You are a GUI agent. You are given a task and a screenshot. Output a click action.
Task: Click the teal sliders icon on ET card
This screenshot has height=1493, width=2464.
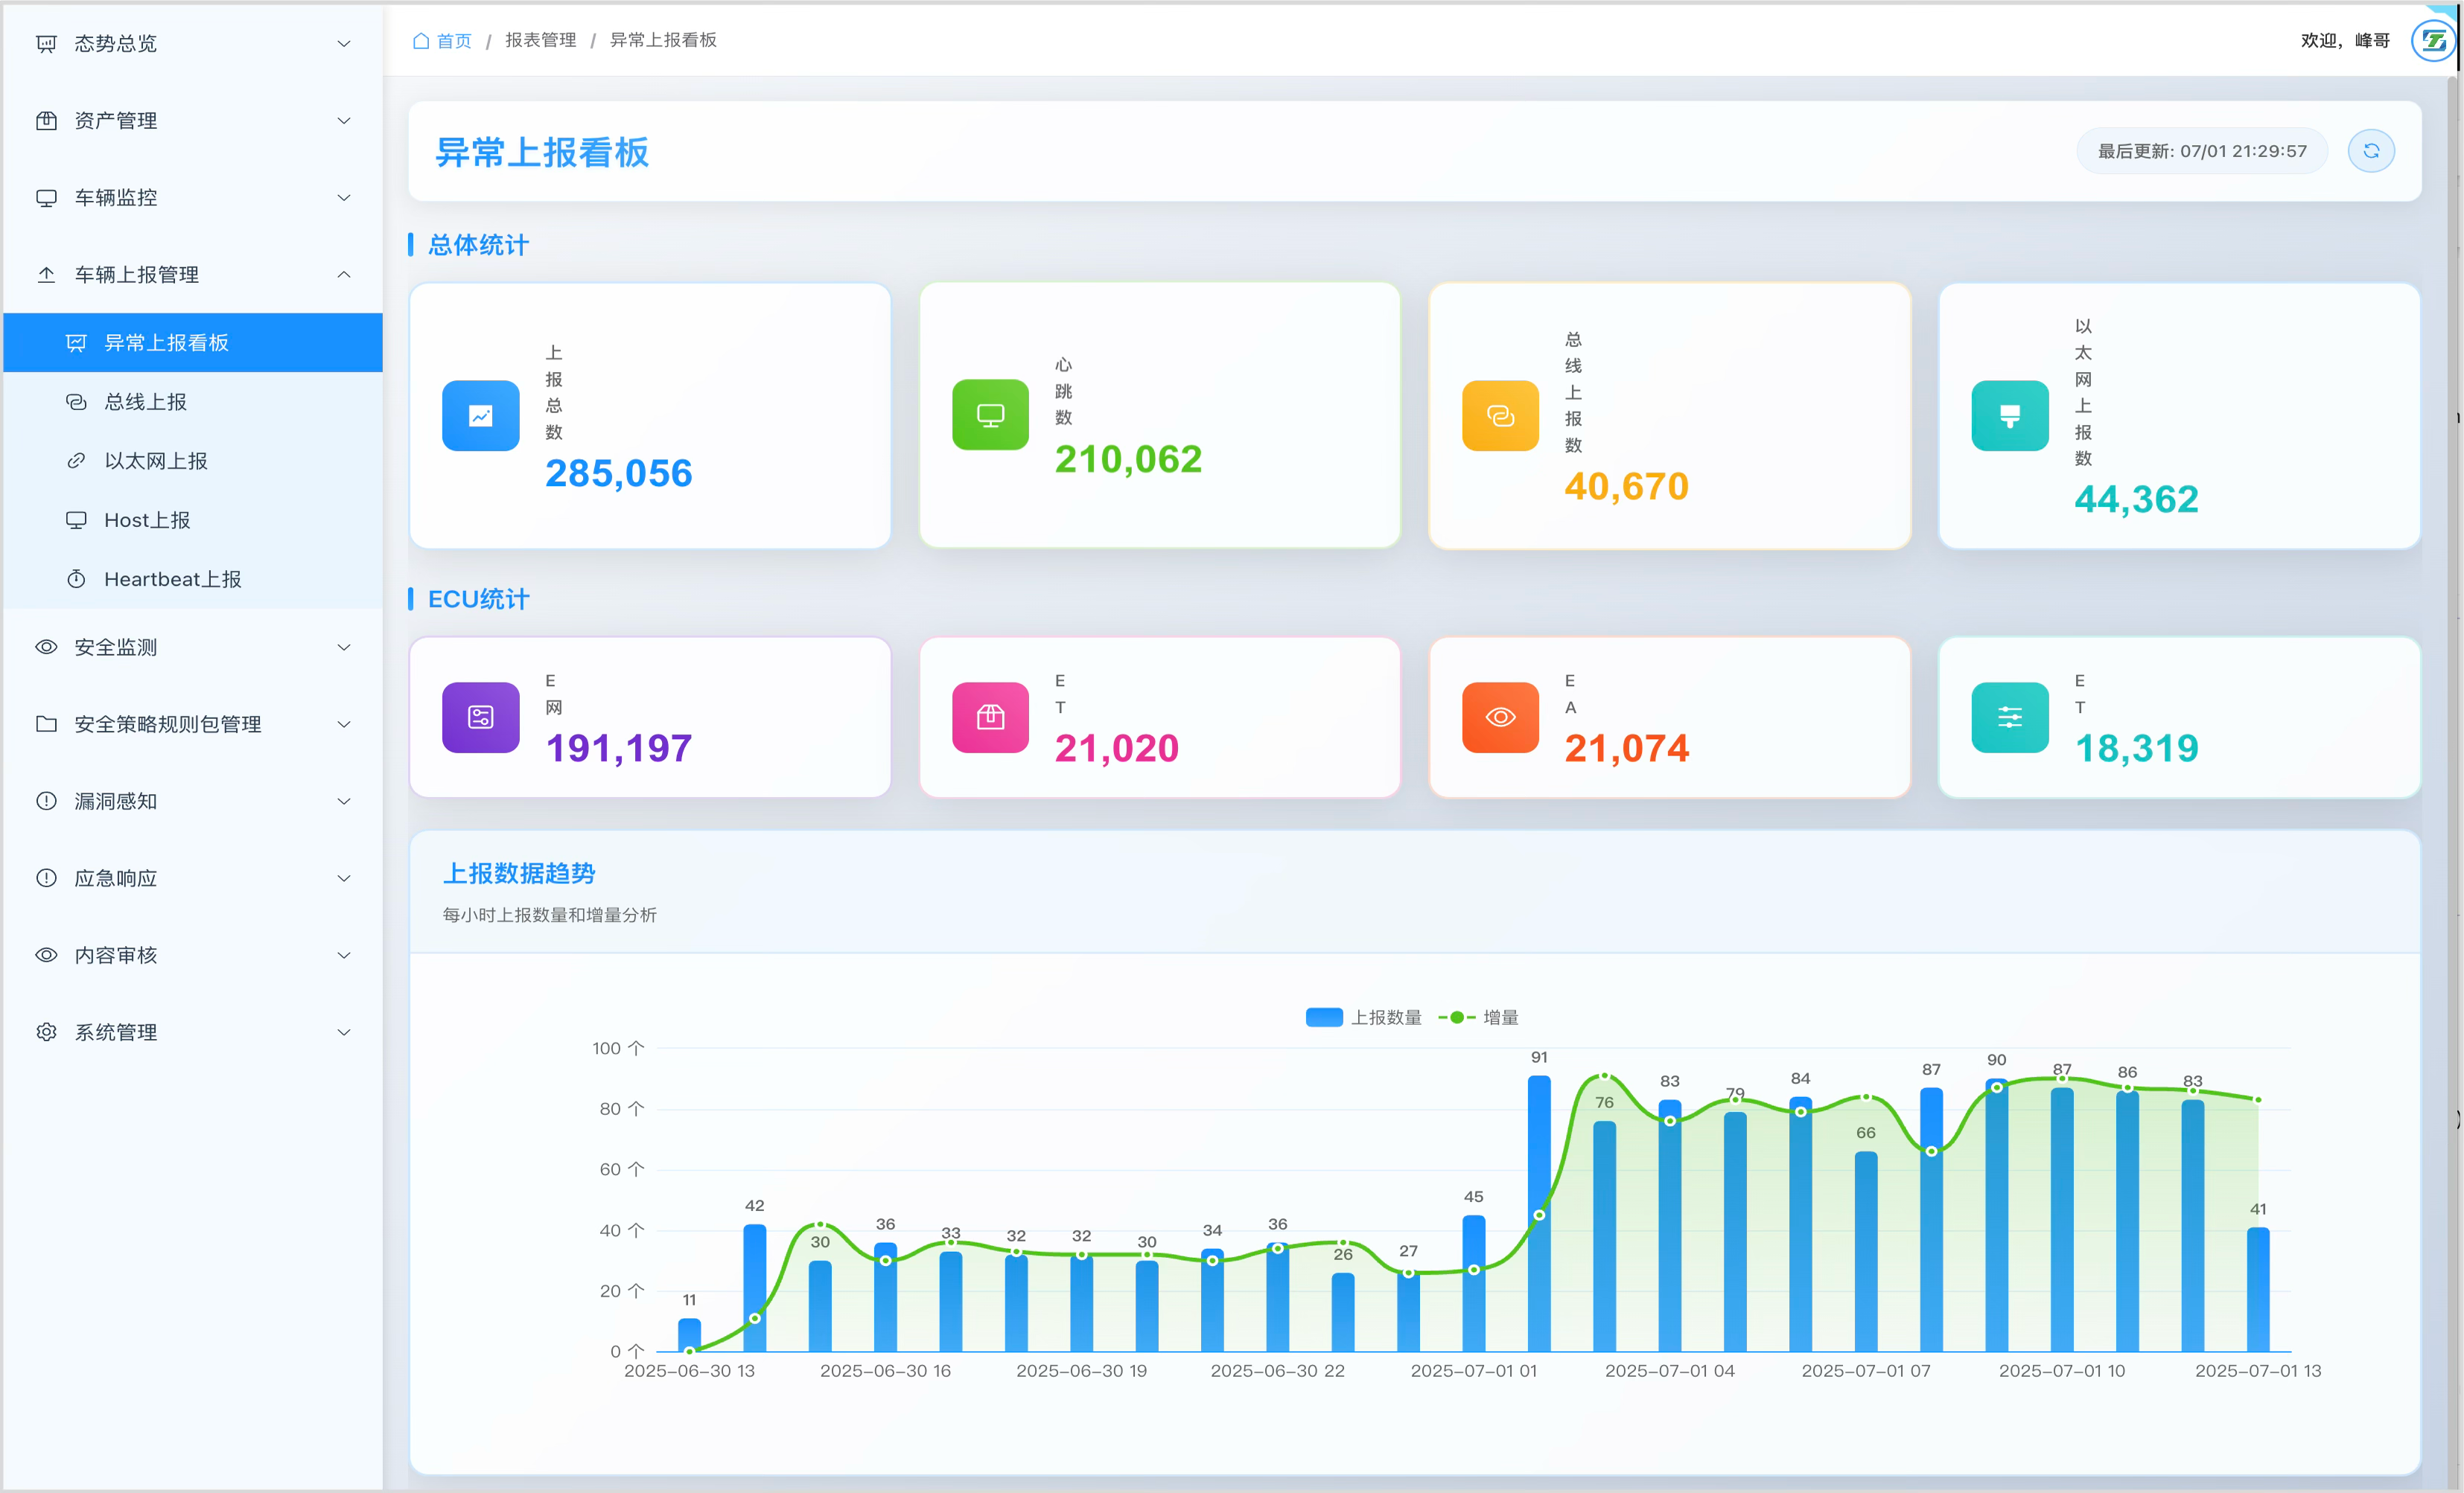point(2010,717)
